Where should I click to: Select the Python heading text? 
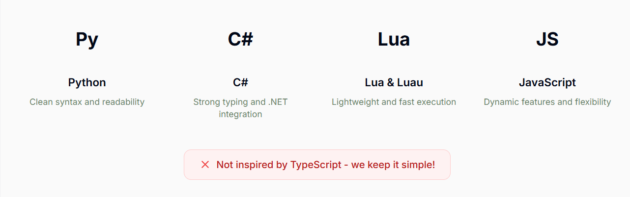(87, 82)
